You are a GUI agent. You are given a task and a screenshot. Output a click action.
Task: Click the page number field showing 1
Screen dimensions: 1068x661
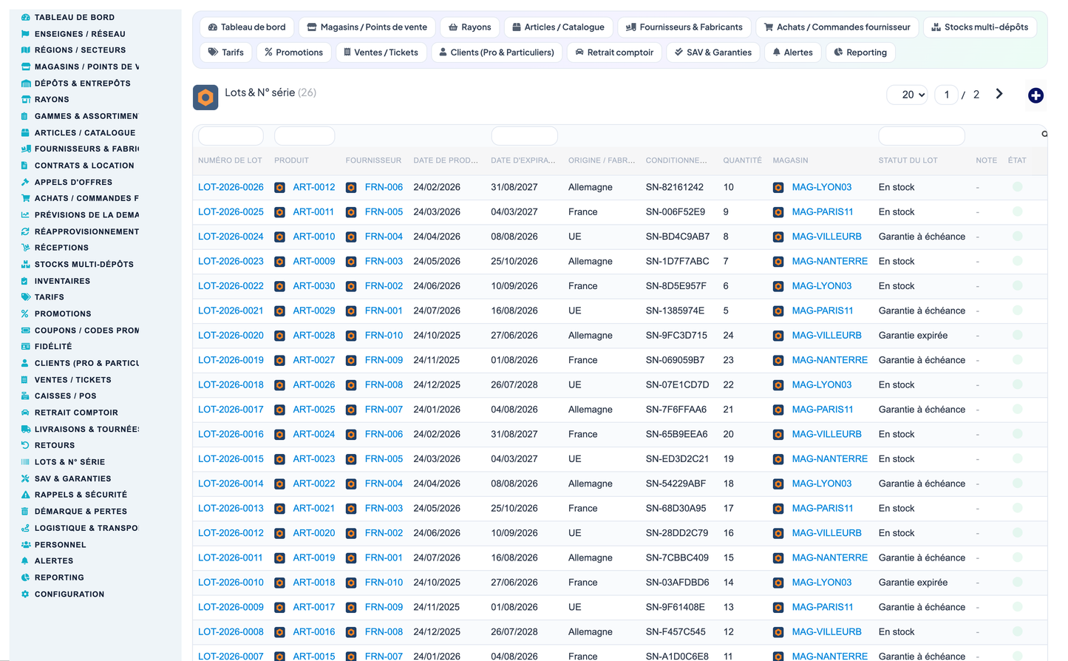pyautogui.click(x=946, y=95)
